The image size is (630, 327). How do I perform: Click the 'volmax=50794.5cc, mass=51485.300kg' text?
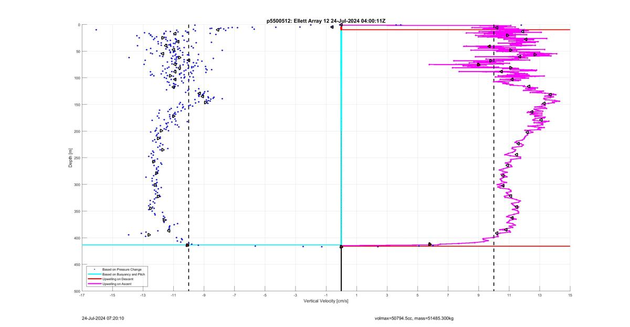414,318
